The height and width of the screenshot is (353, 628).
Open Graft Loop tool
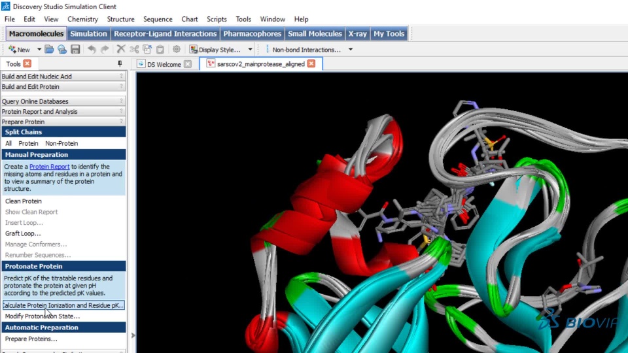23,233
